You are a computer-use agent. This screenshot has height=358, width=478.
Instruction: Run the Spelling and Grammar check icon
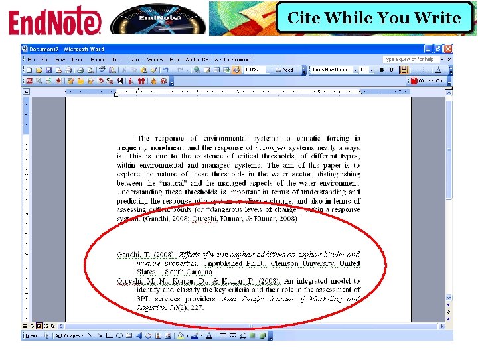pos(102,70)
